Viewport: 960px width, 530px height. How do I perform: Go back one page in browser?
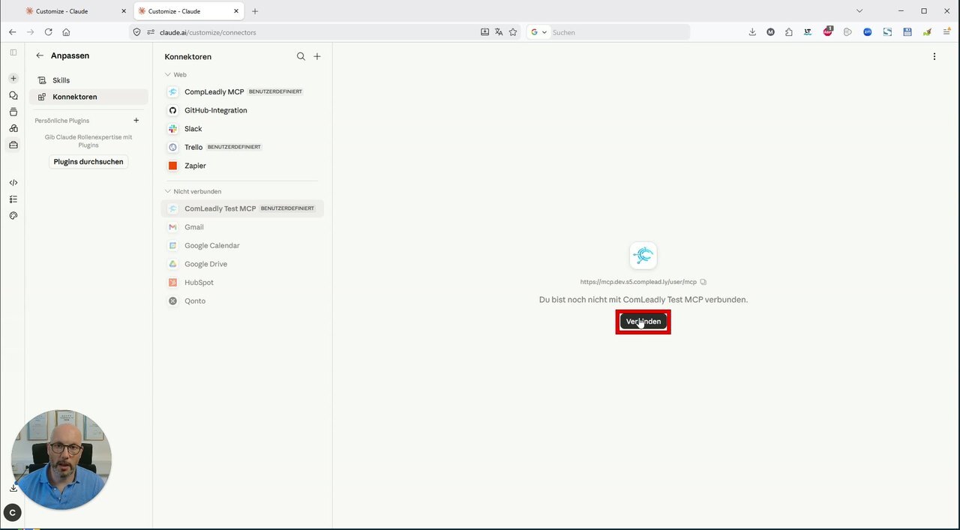point(12,32)
